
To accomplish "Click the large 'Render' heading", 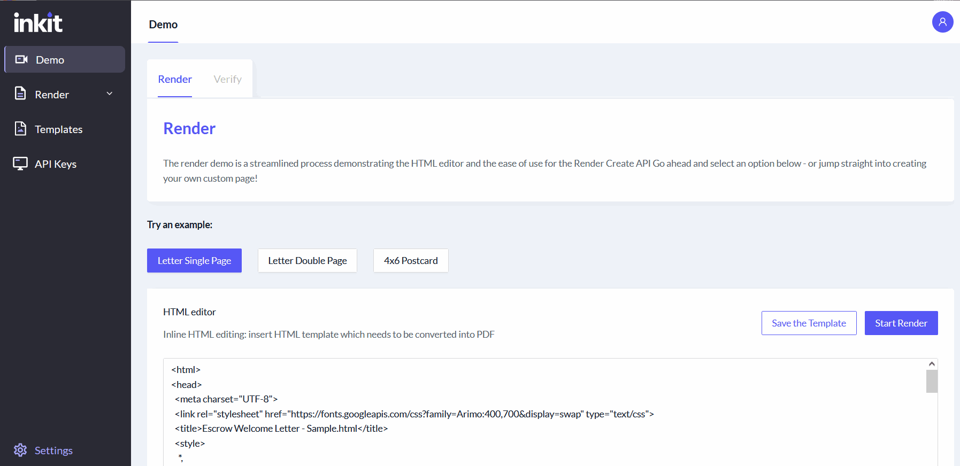I will click(x=189, y=128).
